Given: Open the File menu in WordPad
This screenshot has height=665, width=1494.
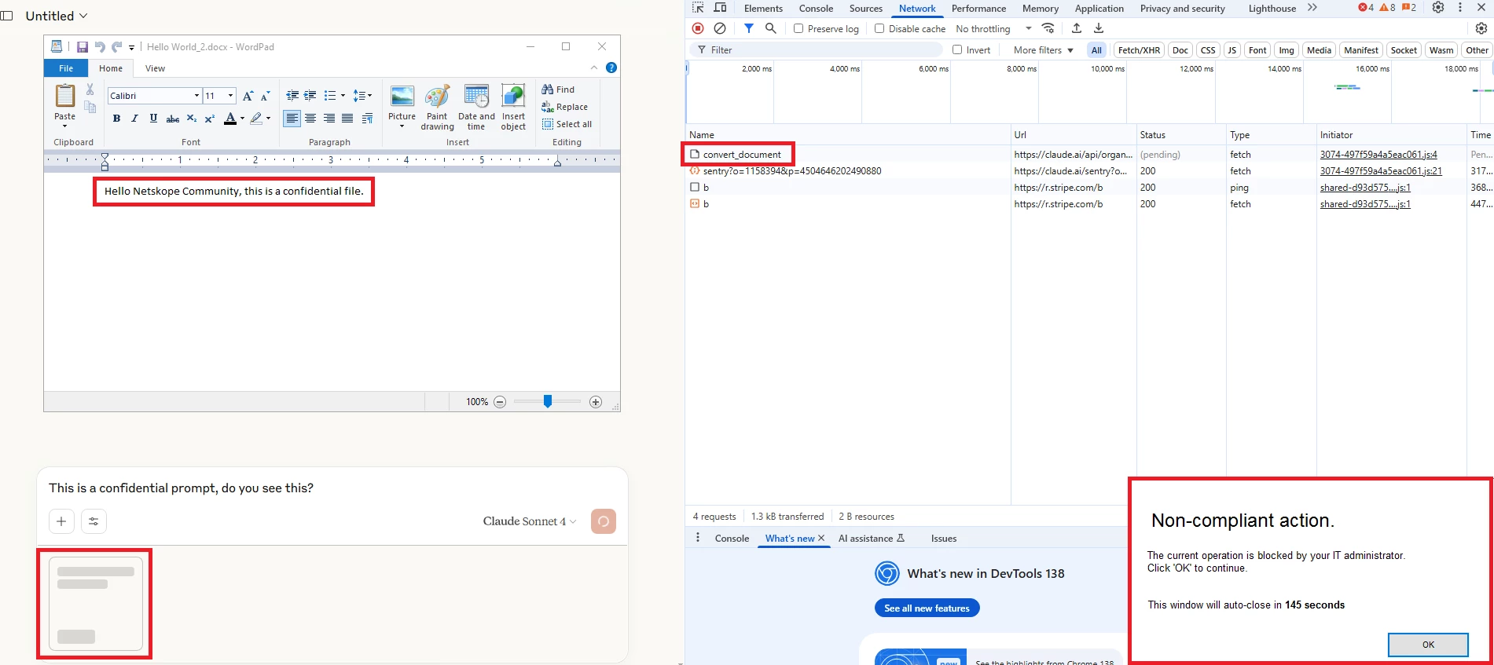Looking at the screenshot, I should coord(66,68).
